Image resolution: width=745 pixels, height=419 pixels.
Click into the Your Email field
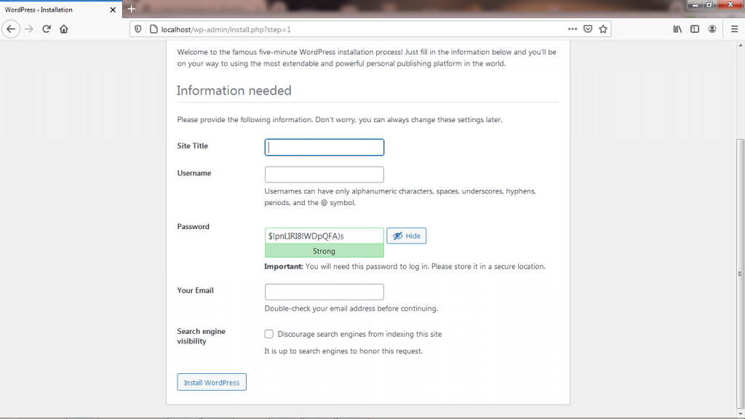coord(324,292)
